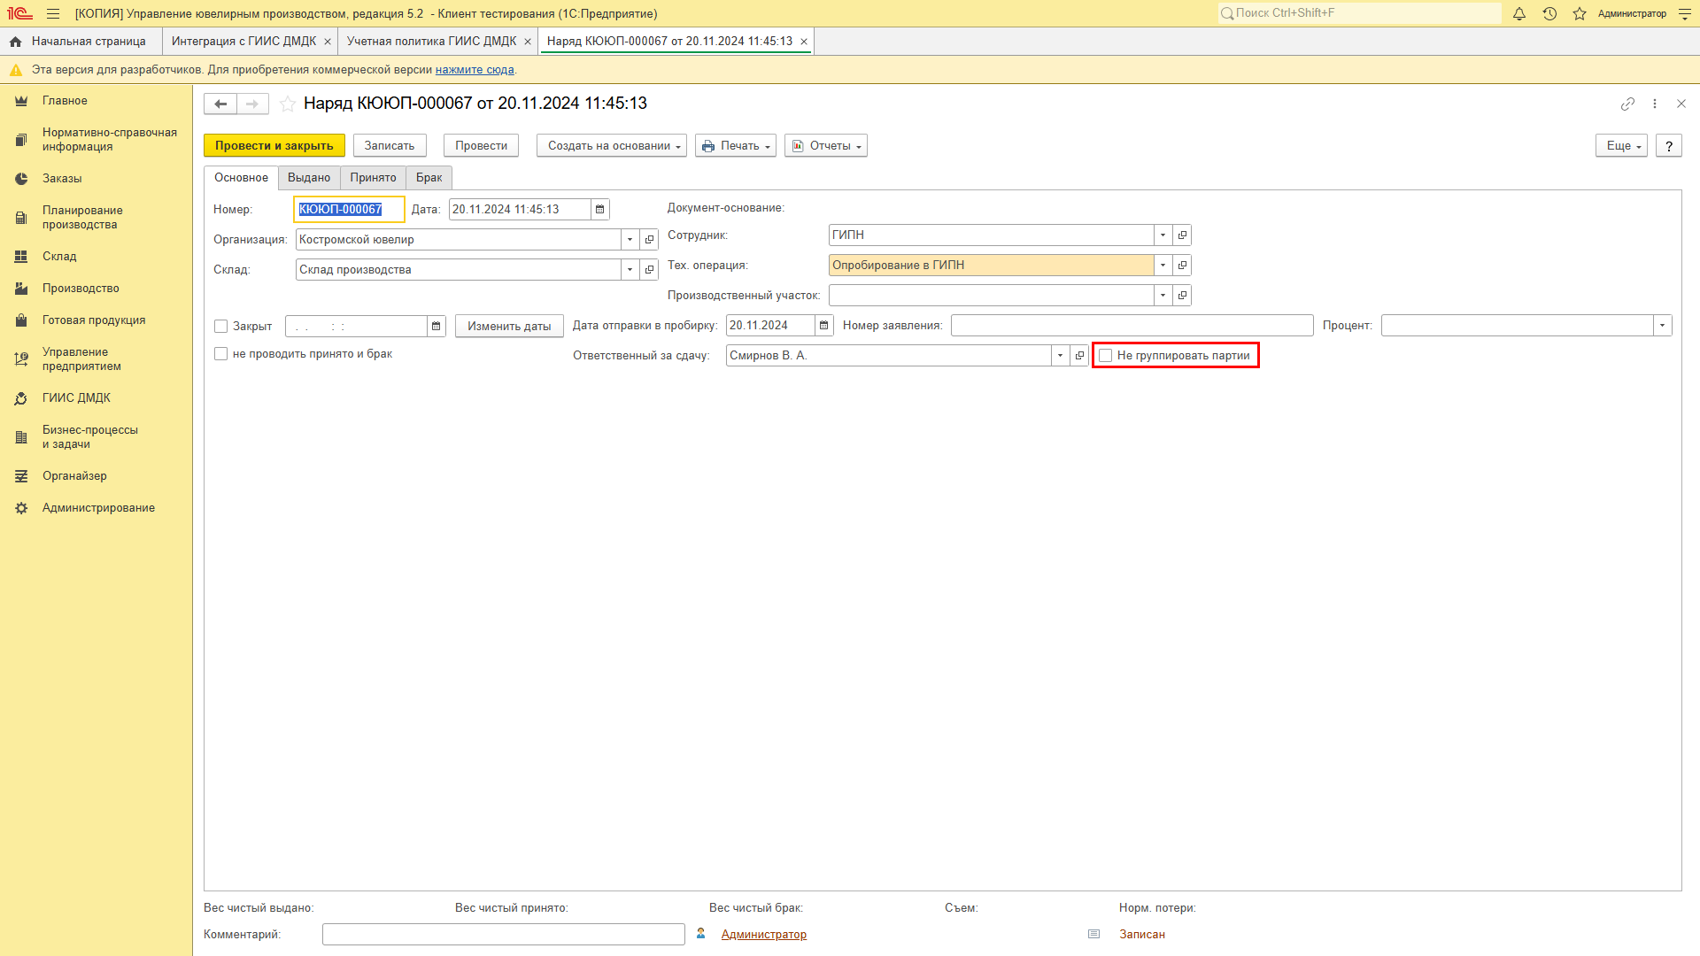Get link to document via chain icon
The height and width of the screenshot is (956, 1700).
point(1627,104)
